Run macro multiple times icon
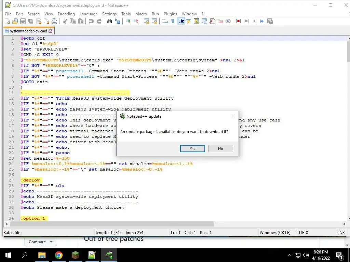This screenshot has height=262, width=350. [262, 21]
